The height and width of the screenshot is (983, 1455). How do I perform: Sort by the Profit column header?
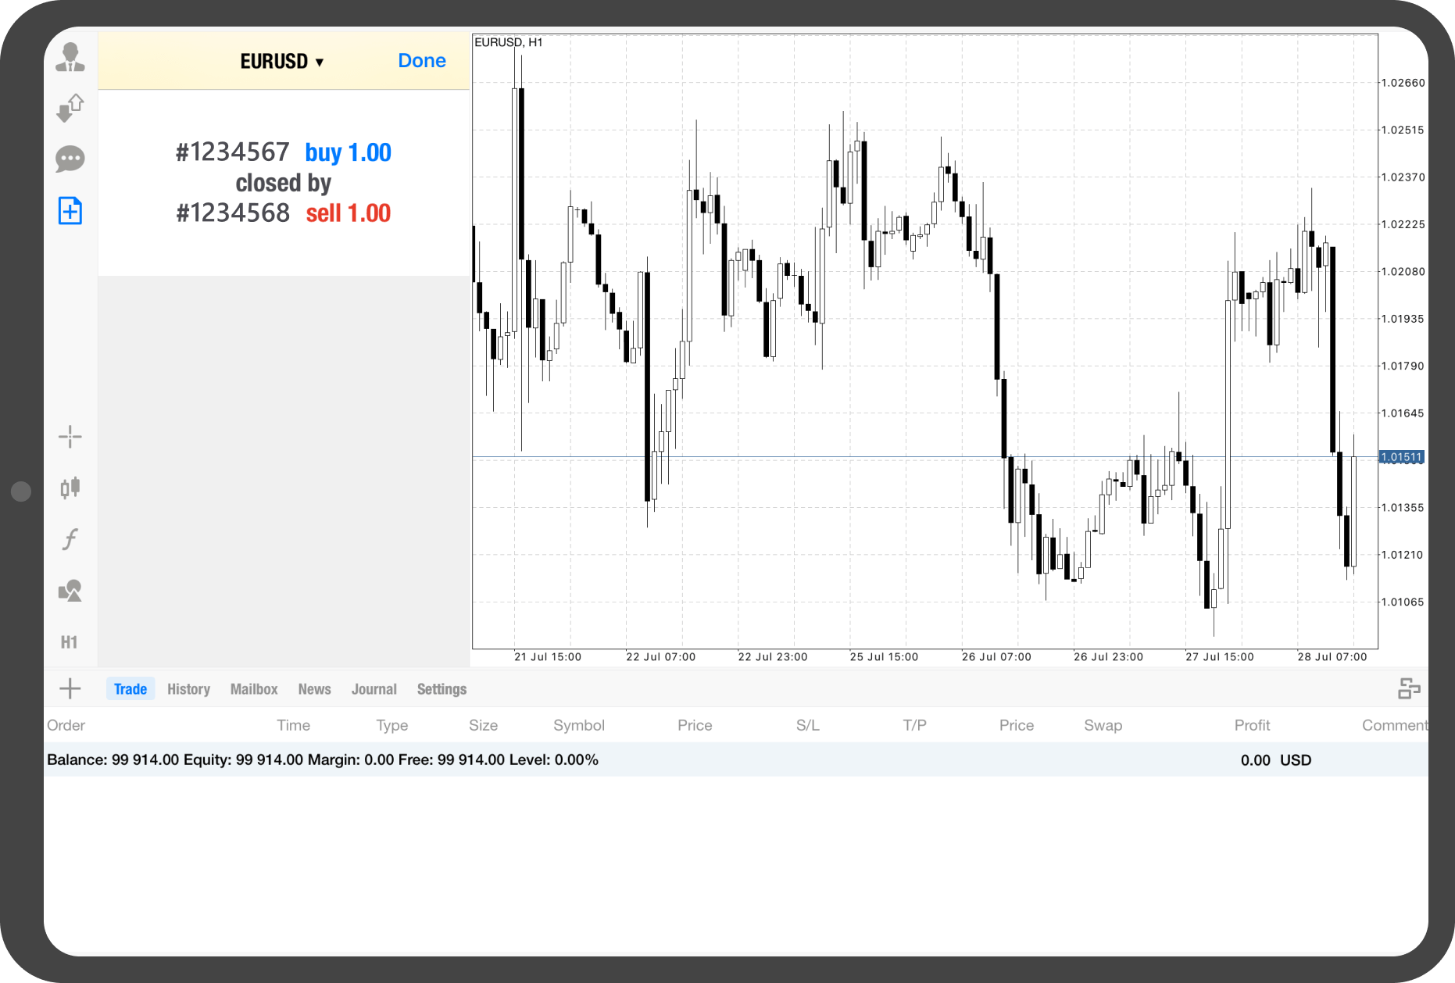1252,725
